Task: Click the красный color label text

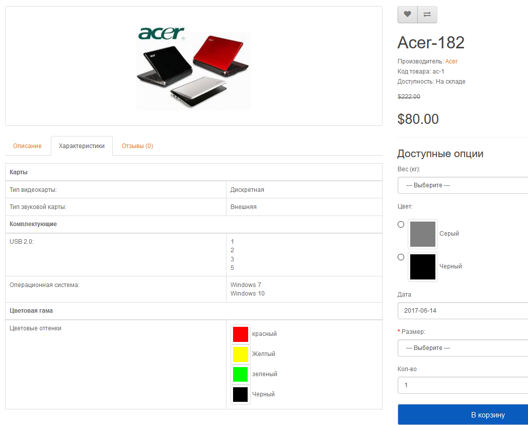Action: coord(264,334)
